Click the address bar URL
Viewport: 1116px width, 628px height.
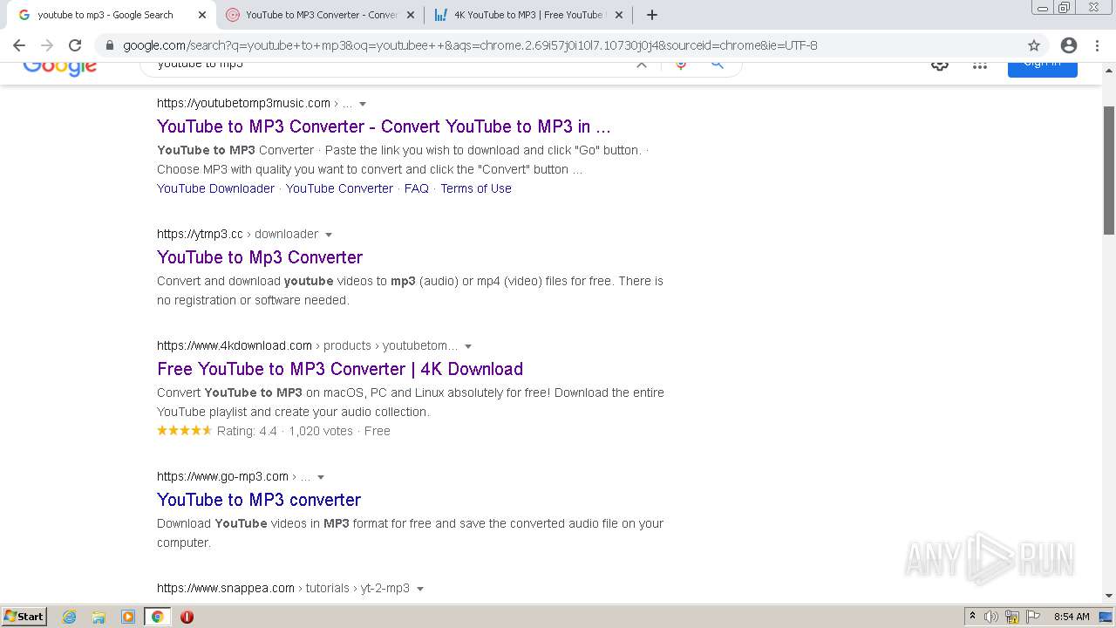[x=470, y=45]
